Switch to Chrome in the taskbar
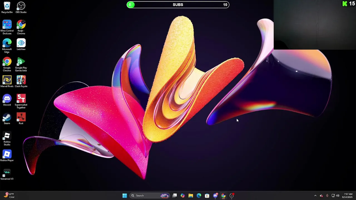This screenshot has height=200, width=356. (x=223, y=196)
